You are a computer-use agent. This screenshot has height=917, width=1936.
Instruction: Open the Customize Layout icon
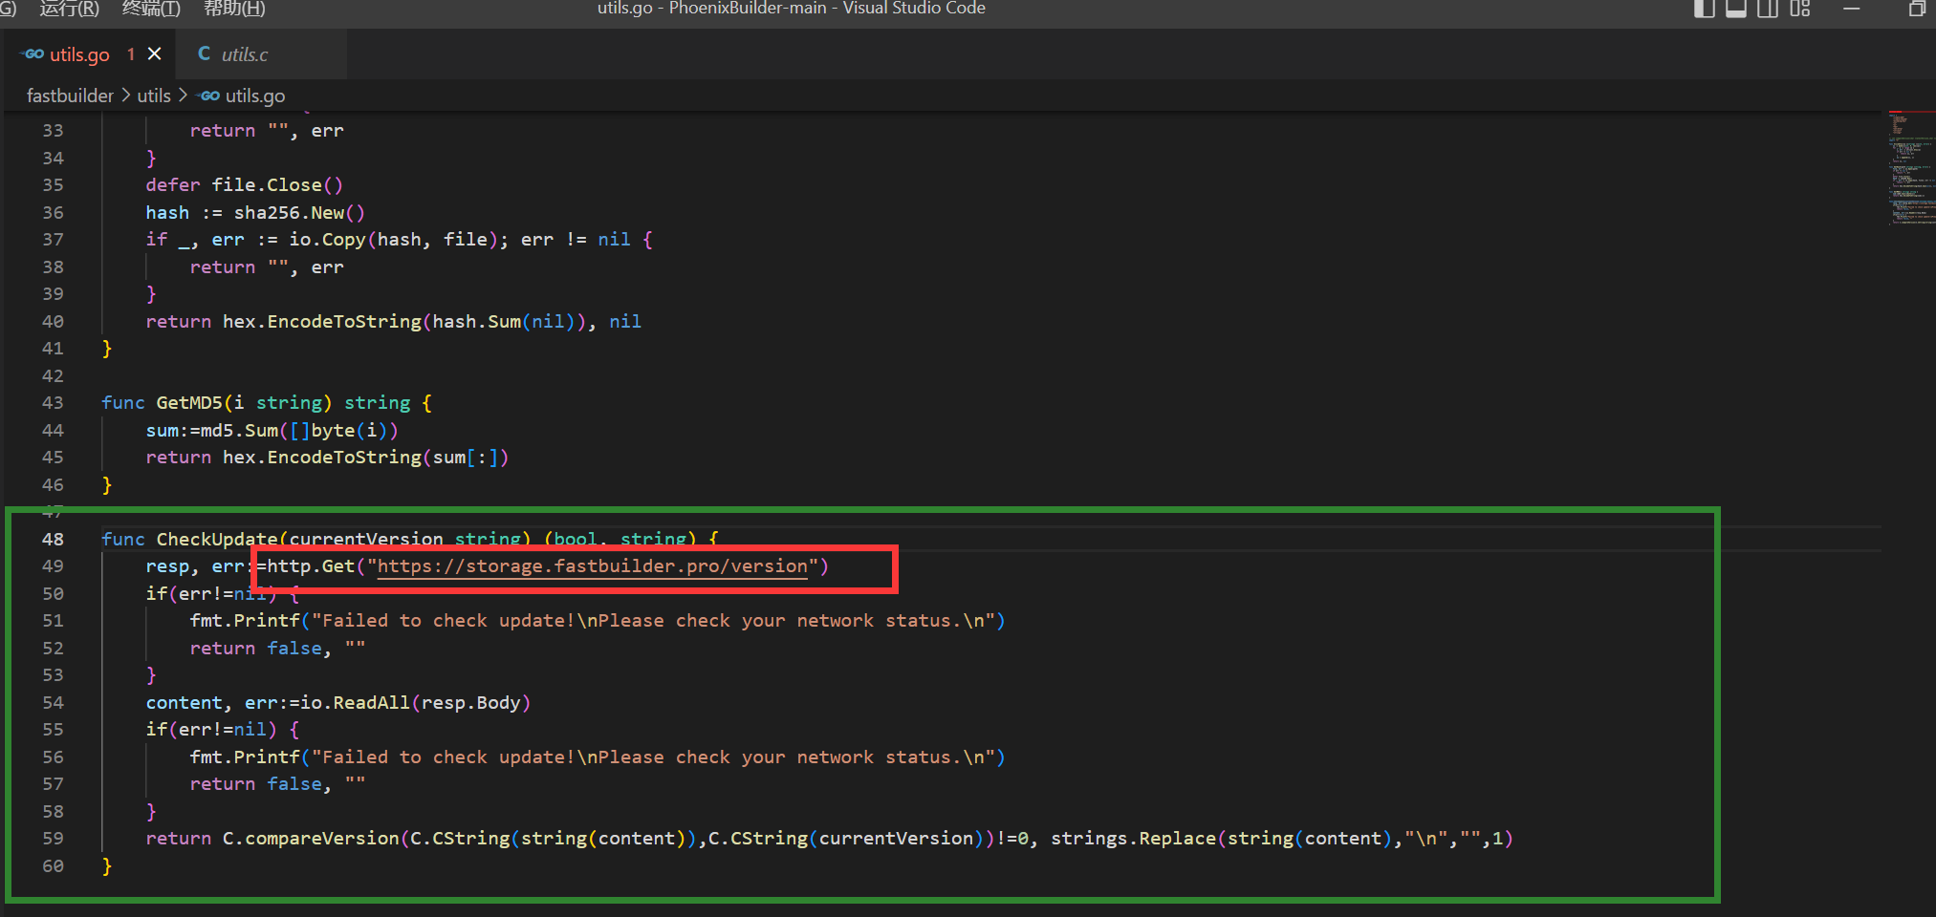1801,10
